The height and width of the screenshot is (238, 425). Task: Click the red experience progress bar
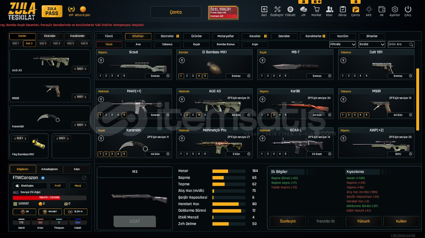point(49,197)
